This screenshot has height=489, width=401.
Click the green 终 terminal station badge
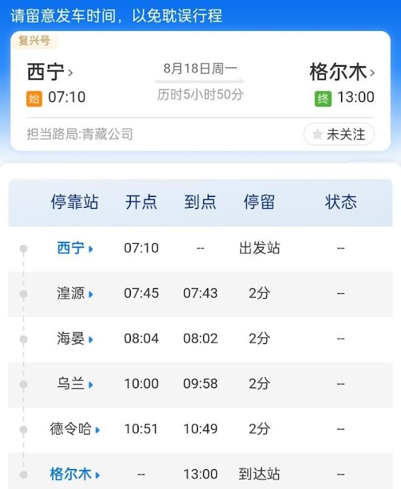point(323,99)
